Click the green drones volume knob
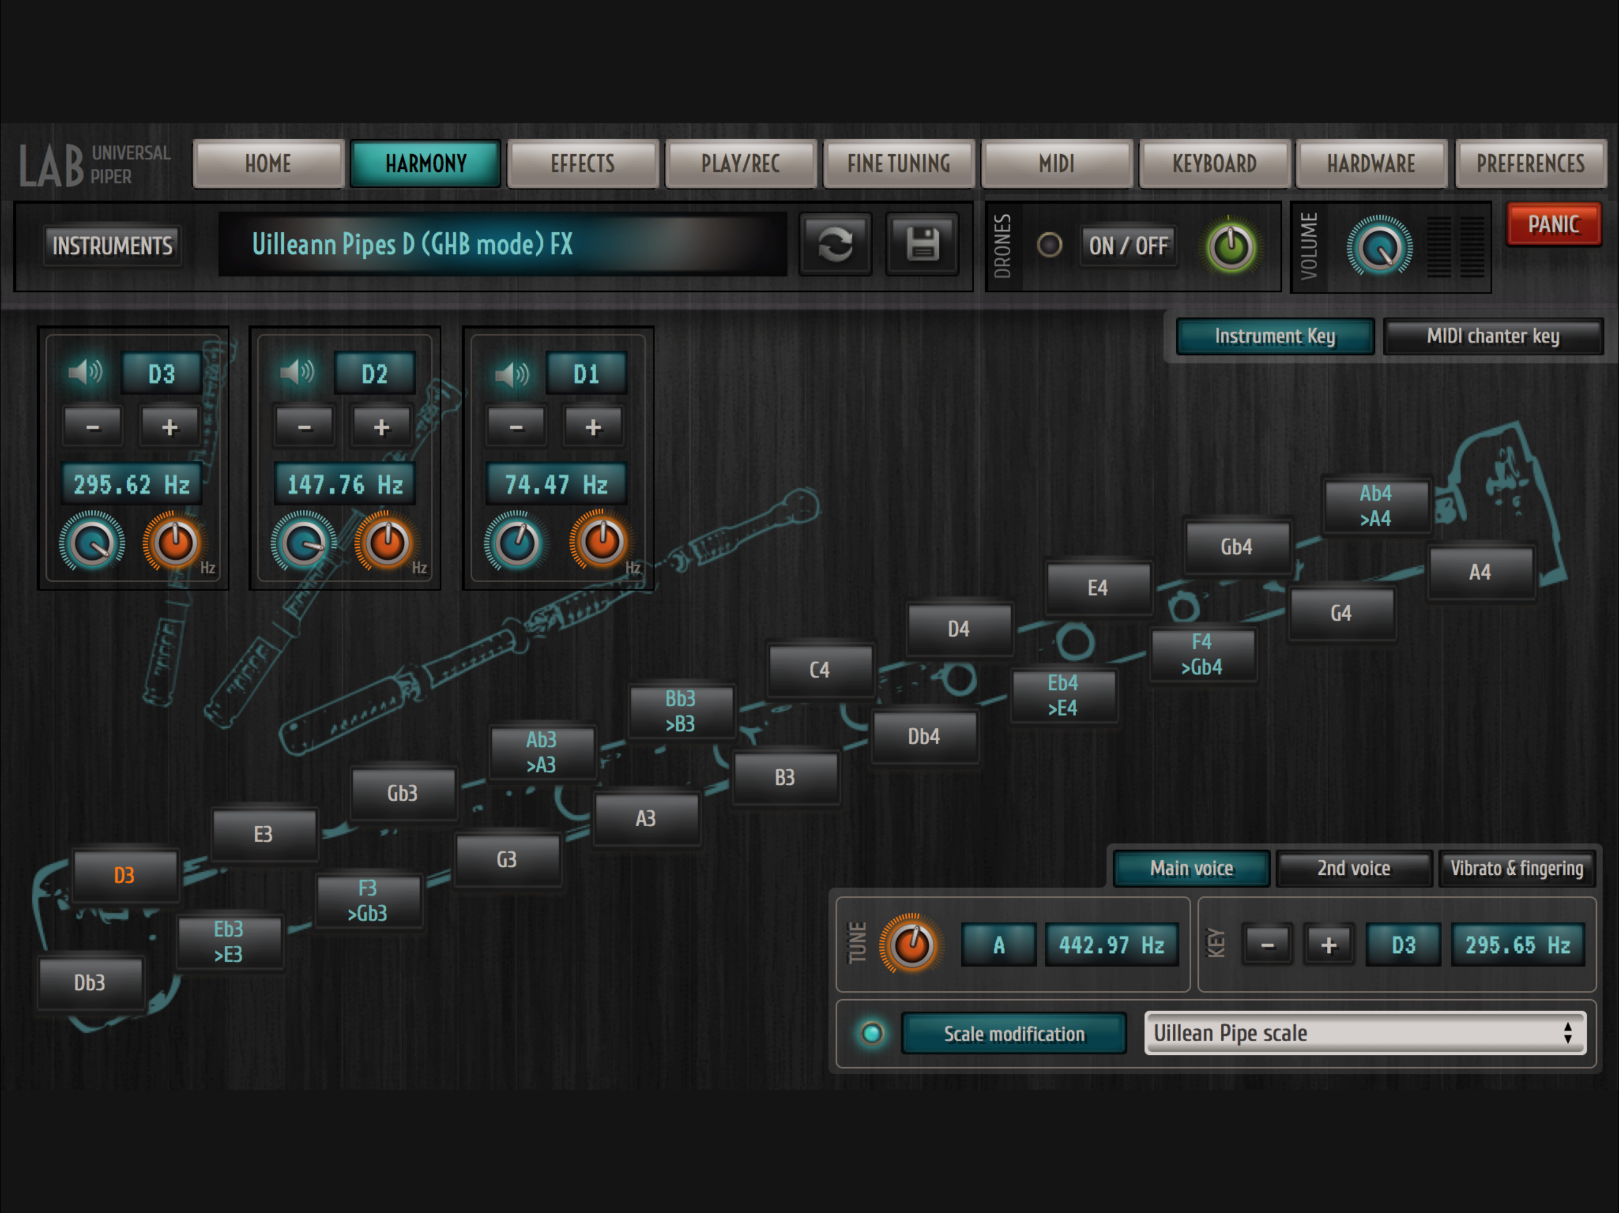1619x1213 pixels. tap(1231, 248)
